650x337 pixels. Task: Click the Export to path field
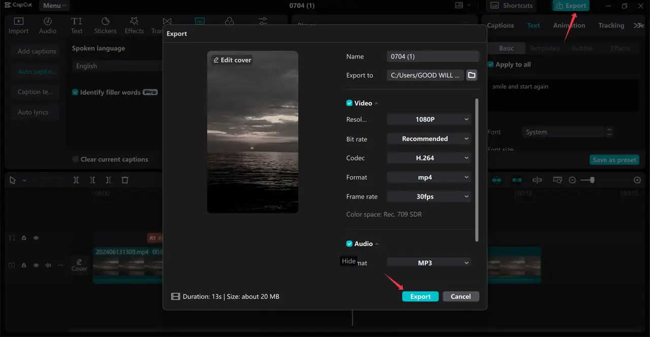(x=425, y=75)
